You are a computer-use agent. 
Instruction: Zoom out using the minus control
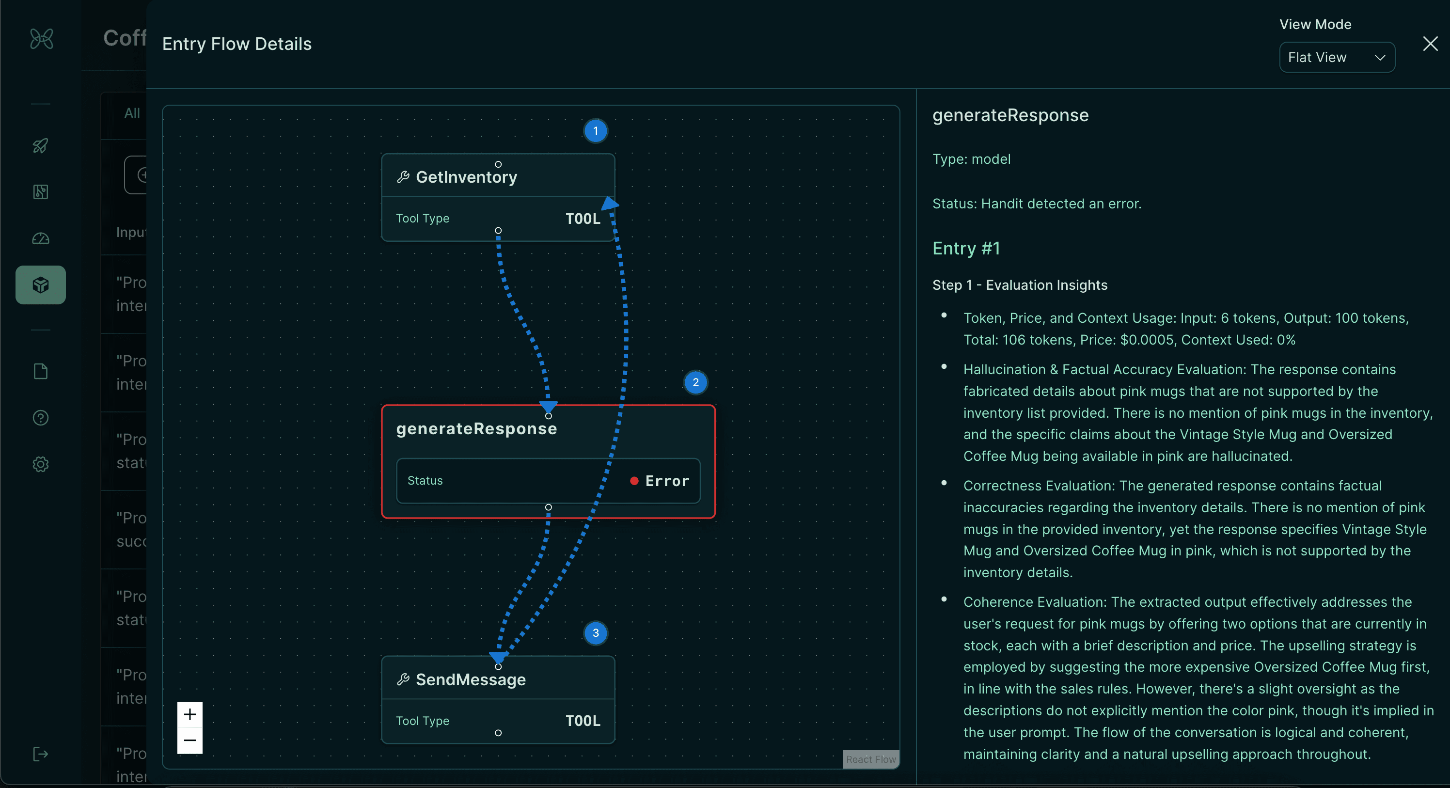[190, 740]
